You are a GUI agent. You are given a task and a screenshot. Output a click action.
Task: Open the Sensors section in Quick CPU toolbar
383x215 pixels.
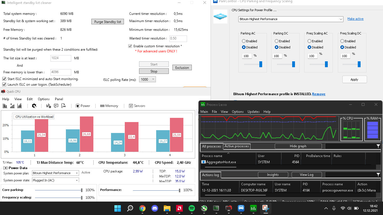pos(137,106)
